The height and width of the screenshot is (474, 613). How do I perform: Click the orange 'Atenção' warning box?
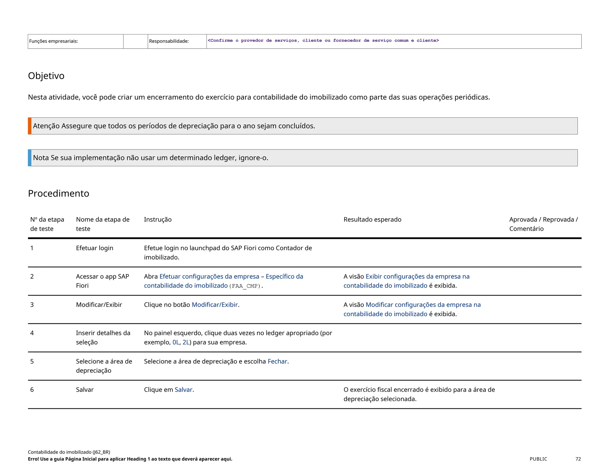pos(174,126)
